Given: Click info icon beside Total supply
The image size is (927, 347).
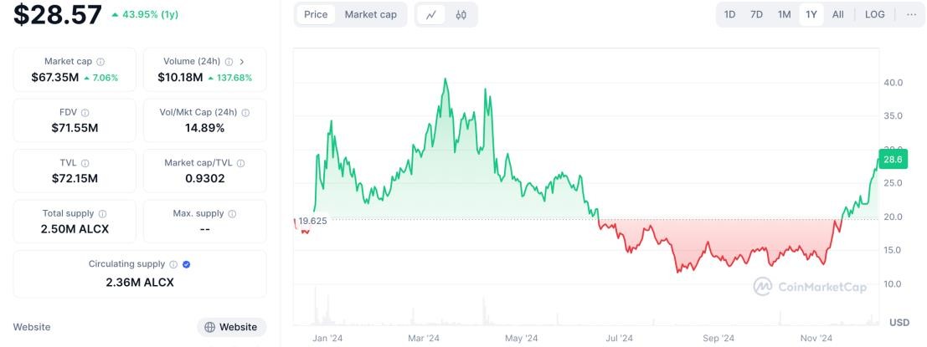Looking at the screenshot, I should coord(102,214).
